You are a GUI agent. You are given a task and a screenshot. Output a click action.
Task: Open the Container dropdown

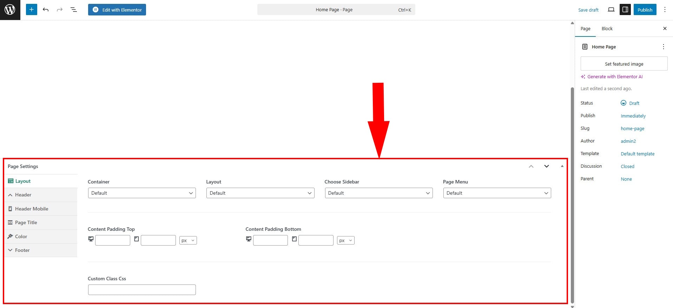tap(142, 193)
